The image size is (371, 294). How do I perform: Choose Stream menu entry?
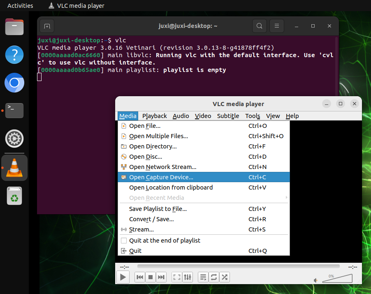point(204,229)
